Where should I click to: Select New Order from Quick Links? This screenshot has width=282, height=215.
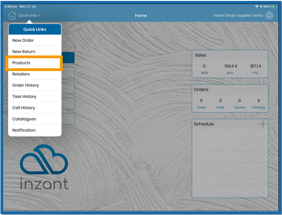point(35,40)
